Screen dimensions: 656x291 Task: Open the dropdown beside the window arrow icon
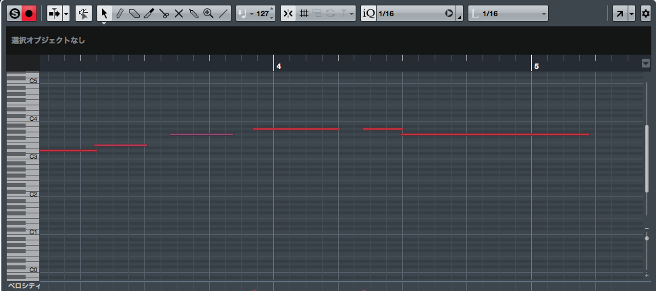(632, 14)
